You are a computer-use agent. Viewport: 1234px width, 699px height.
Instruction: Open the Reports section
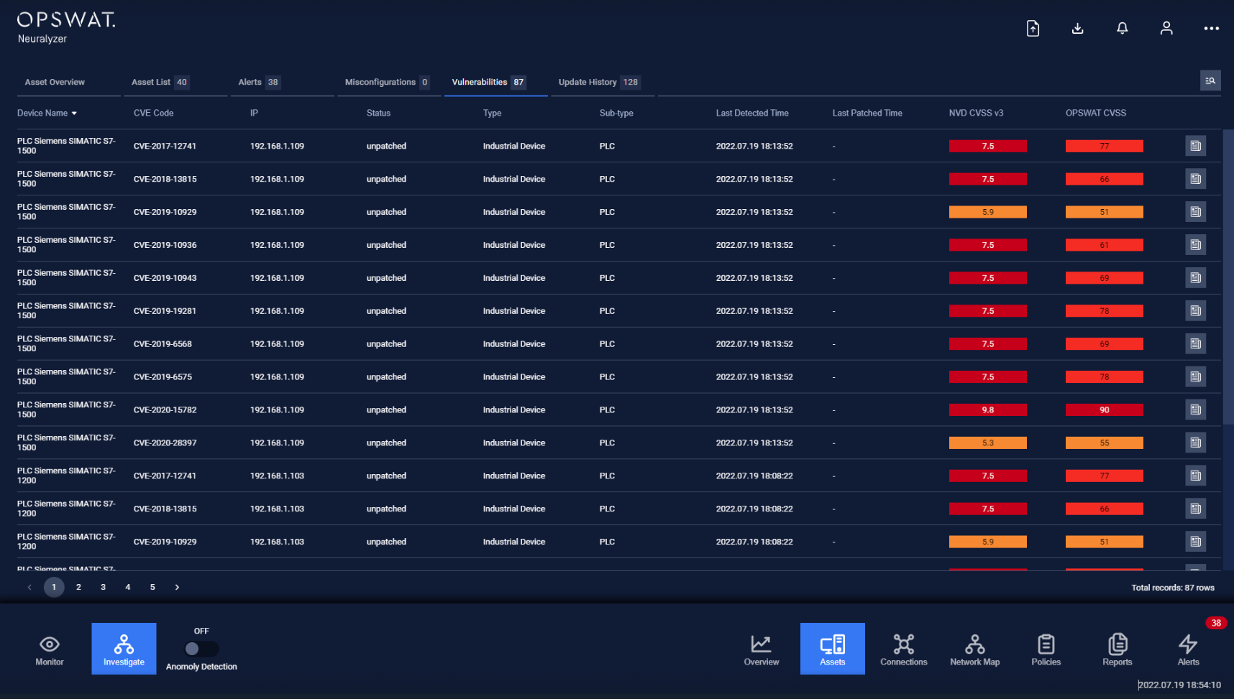pyautogui.click(x=1118, y=649)
